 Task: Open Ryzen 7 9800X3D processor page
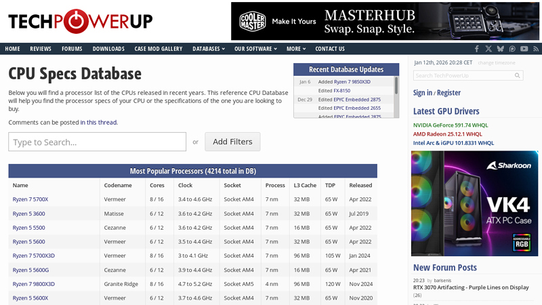point(33,284)
